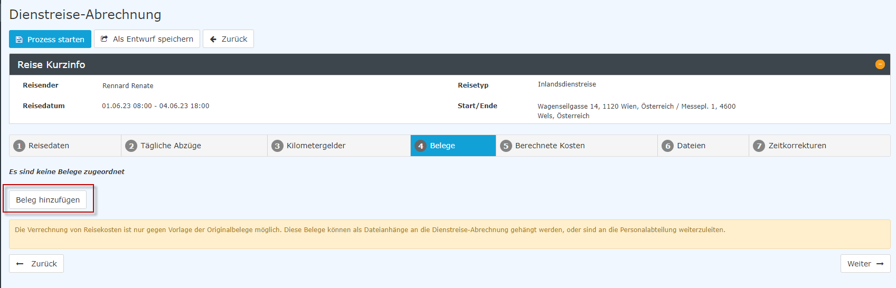Click the top Zurück button
Viewport: 896px width, 288px height.
click(x=228, y=39)
